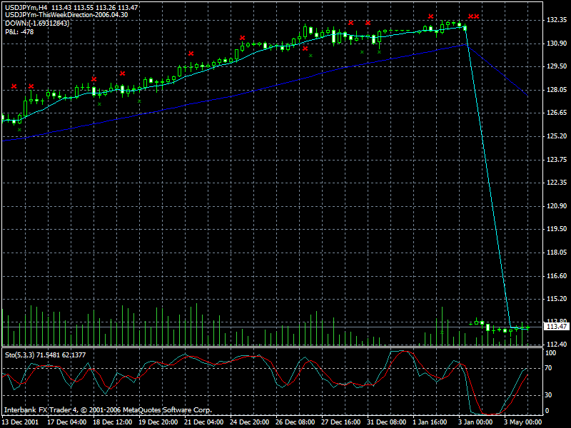Click the red X marker above 21 Dec candle
This screenshot has width=571, height=428.
pos(191,53)
